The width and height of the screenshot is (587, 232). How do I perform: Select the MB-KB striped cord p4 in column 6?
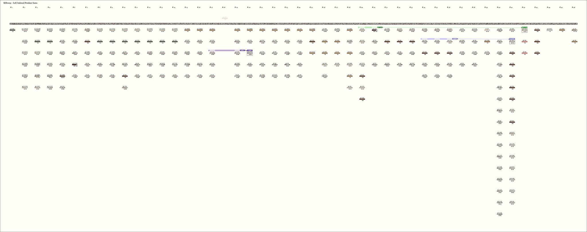[75, 65]
